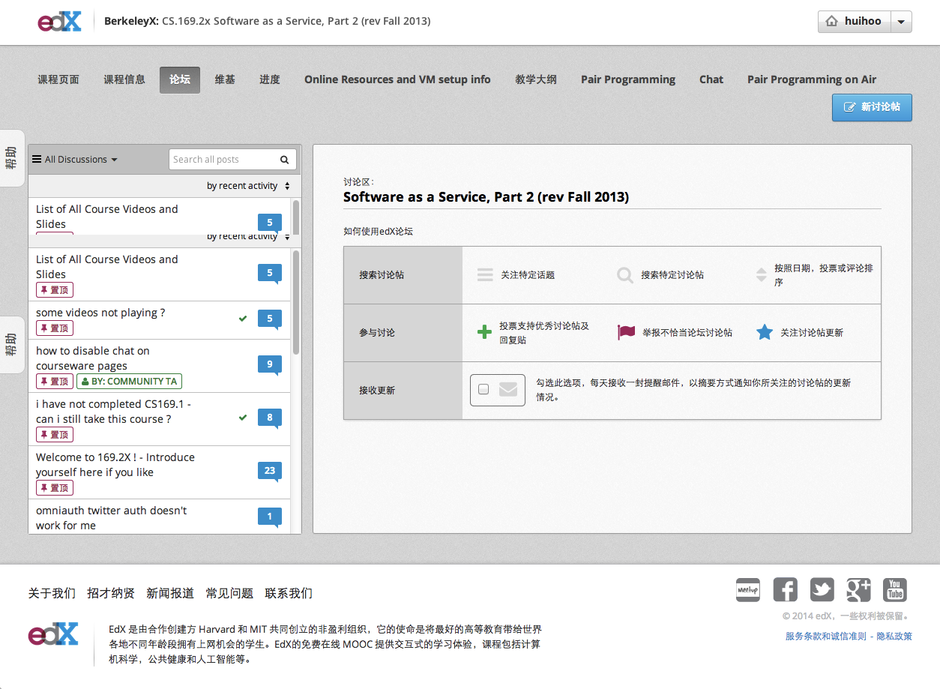Viewport: 940px width, 689px height.
Task: Switch to the Pair Programming tab
Action: coord(627,79)
